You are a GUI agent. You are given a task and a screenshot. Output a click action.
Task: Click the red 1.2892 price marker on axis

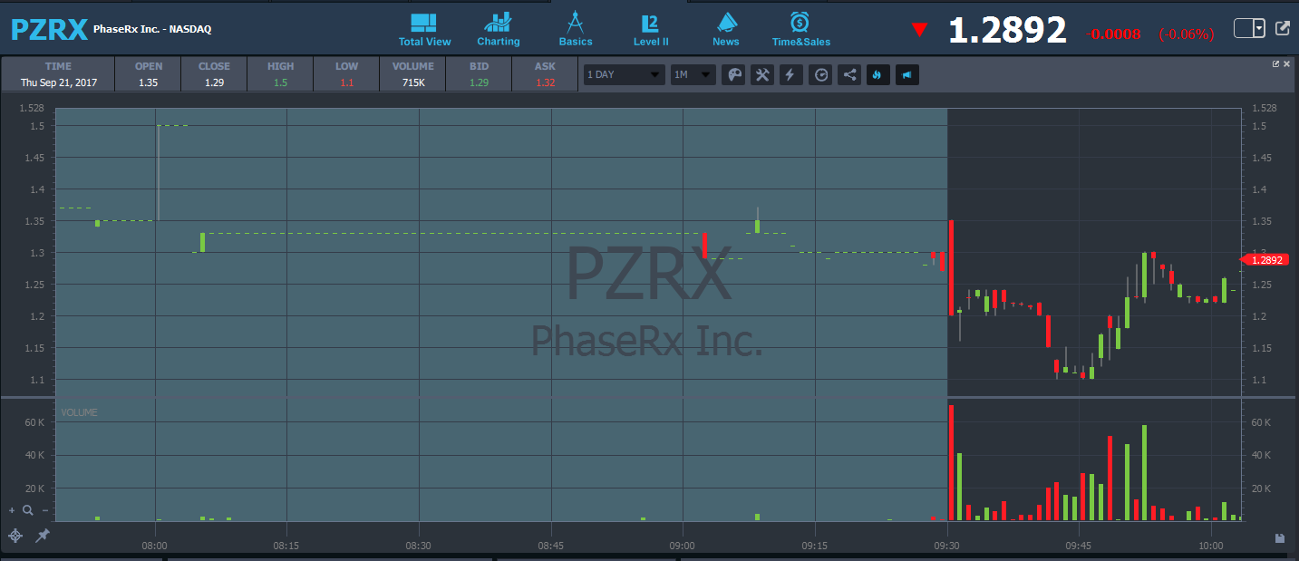point(1263,260)
